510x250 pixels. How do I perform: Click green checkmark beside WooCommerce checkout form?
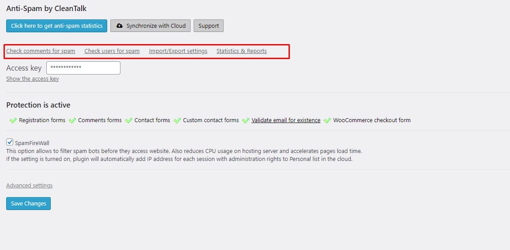pos(327,120)
